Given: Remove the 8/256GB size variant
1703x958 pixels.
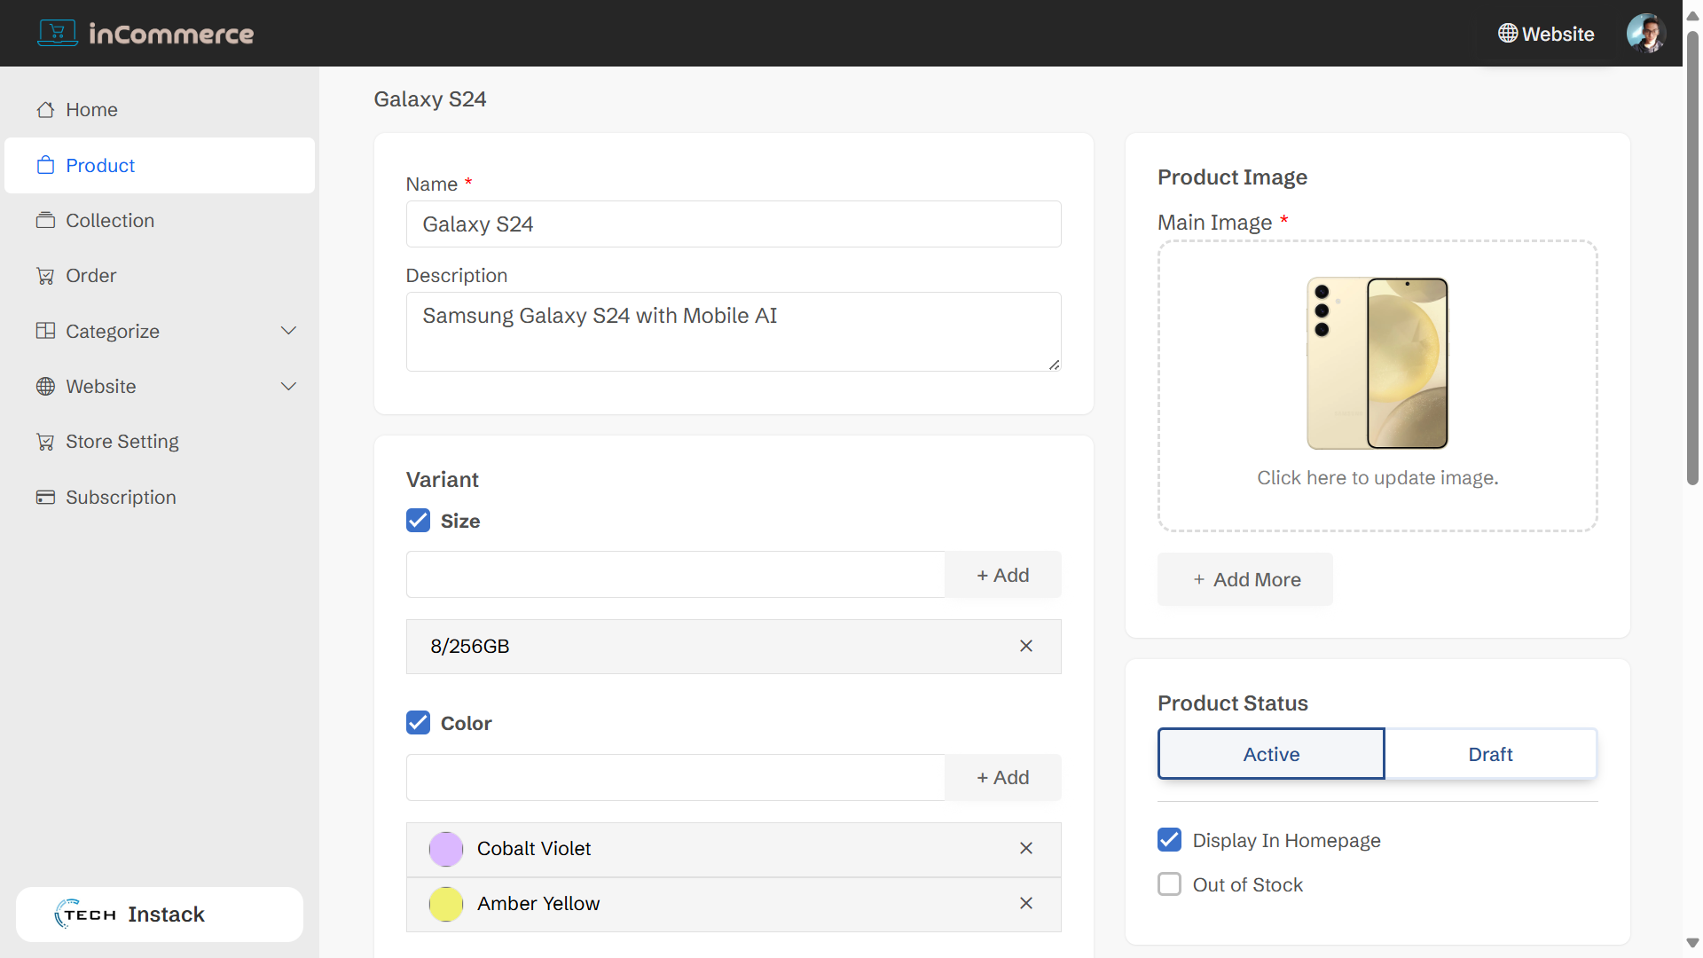Looking at the screenshot, I should [1025, 646].
